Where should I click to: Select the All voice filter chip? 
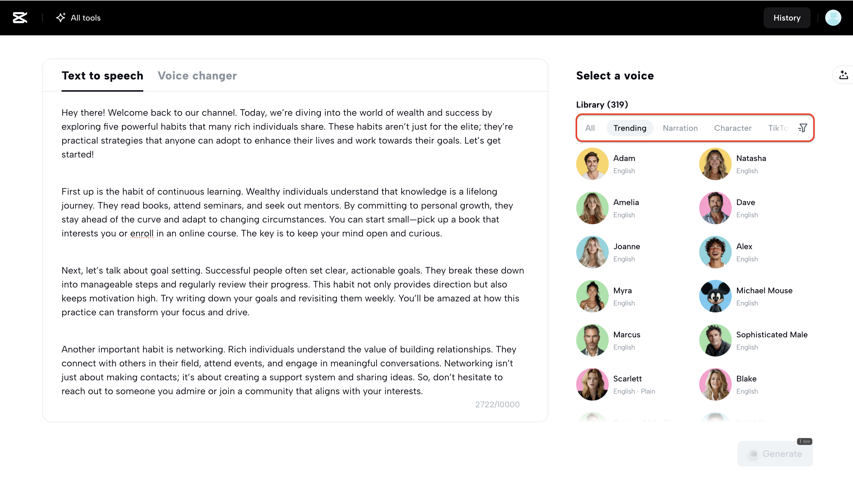tap(590, 128)
